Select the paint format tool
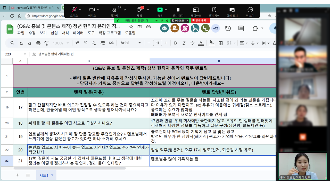Screen dimensions: 330x185 click(46, 43)
